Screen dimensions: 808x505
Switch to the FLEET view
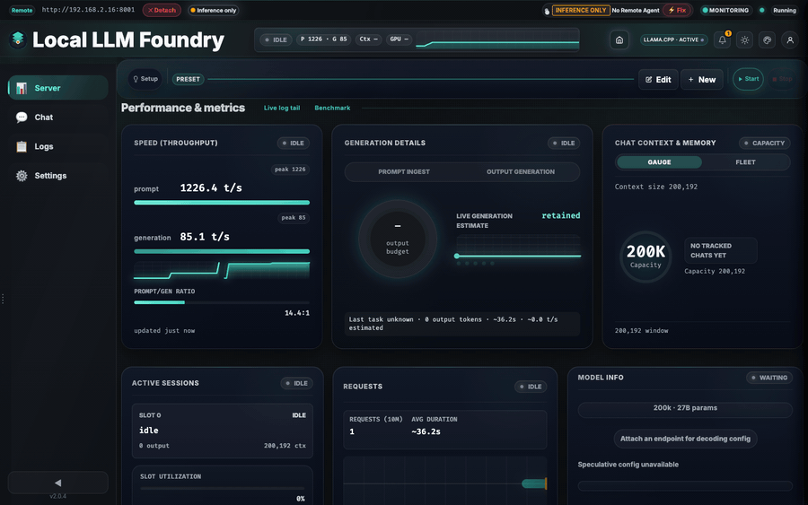click(745, 162)
